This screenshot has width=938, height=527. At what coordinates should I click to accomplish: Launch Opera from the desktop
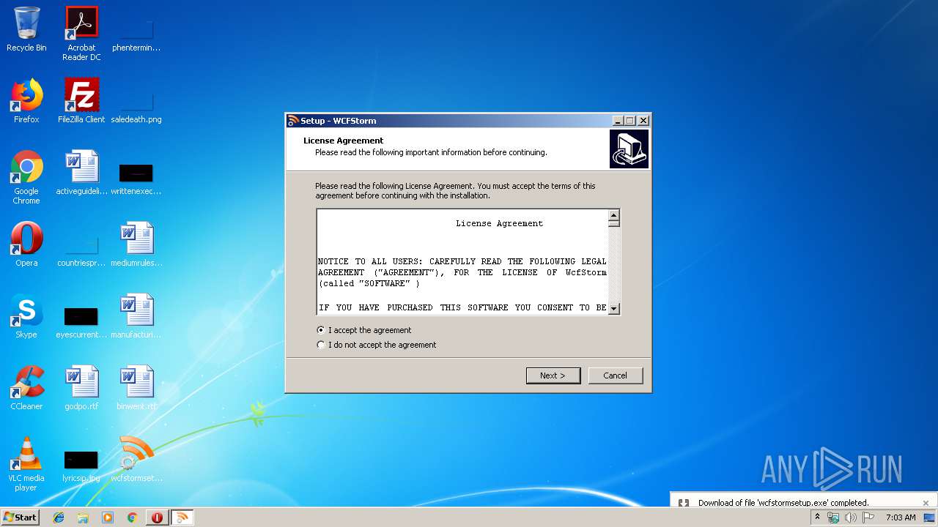[26, 244]
